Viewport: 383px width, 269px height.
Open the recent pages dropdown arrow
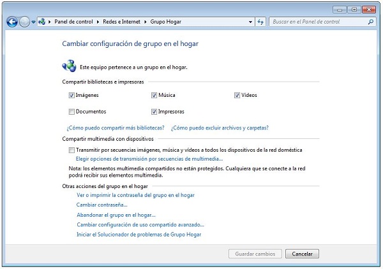(x=33, y=22)
